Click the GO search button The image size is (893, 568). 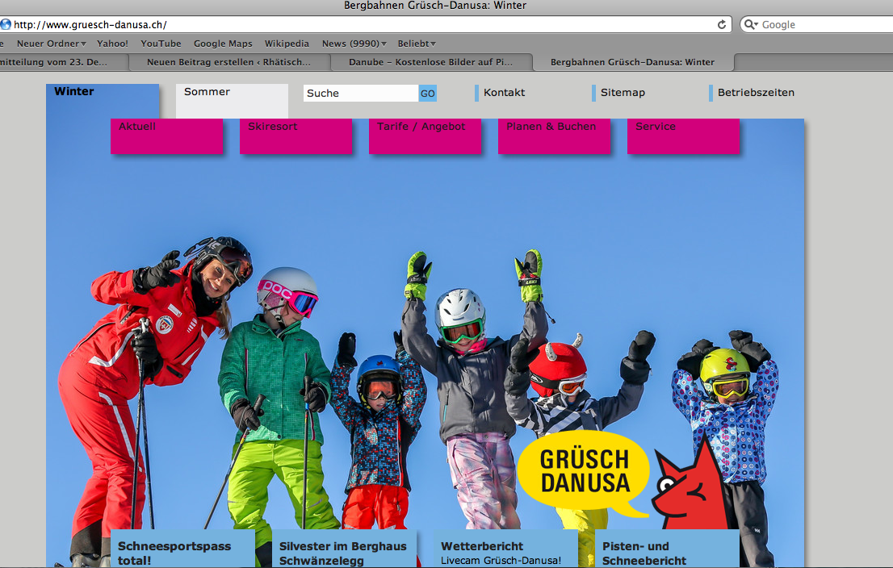pyautogui.click(x=428, y=94)
